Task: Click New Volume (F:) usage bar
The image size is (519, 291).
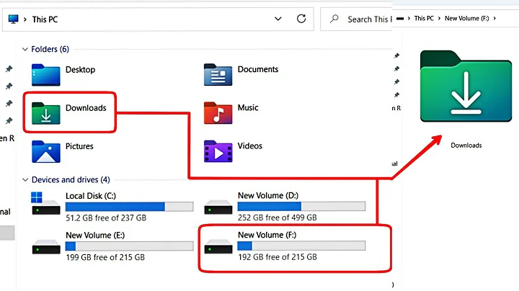Action: click(301, 246)
